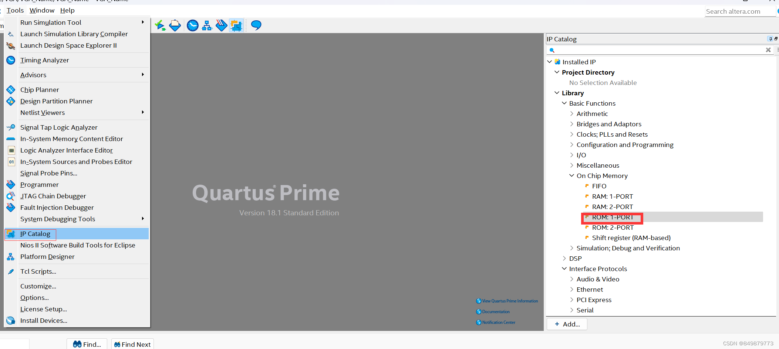
Task: Select RAM: 1-PORT in the IP tree
Action: pyautogui.click(x=613, y=196)
